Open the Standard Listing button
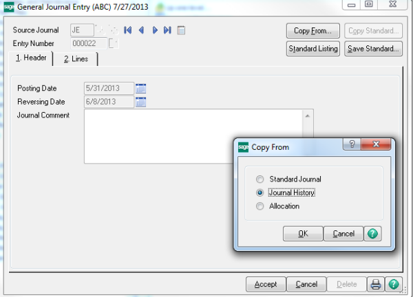This screenshot has width=413, height=297. (x=313, y=49)
